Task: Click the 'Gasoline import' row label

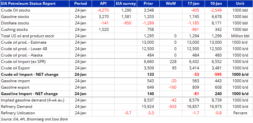Action: click(x=15, y=81)
